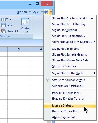98x123 pixels.
Task: Select worksheet column header 5
Action: click(x=19, y=49)
